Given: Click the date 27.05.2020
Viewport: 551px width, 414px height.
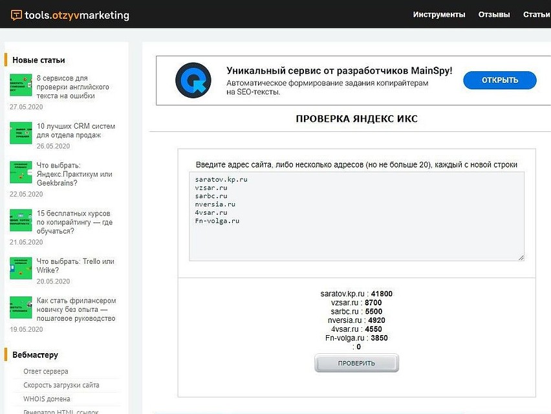Looking at the screenshot, I should tap(26, 107).
